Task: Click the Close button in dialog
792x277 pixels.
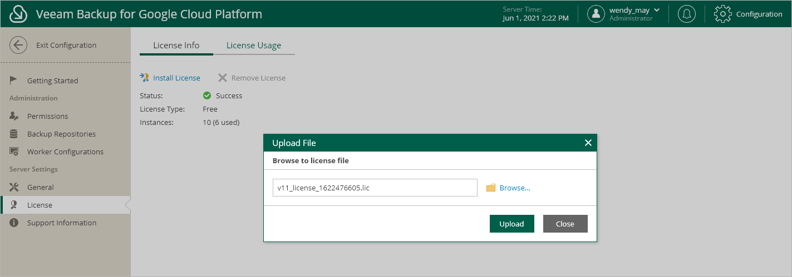Action: click(x=565, y=224)
